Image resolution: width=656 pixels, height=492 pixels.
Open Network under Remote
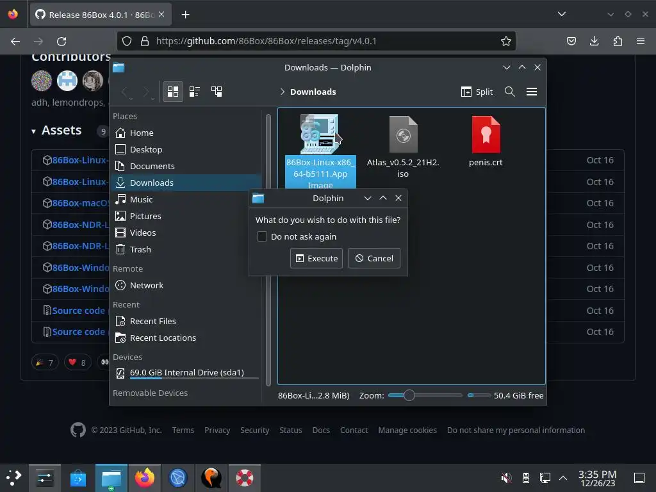[186, 285]
